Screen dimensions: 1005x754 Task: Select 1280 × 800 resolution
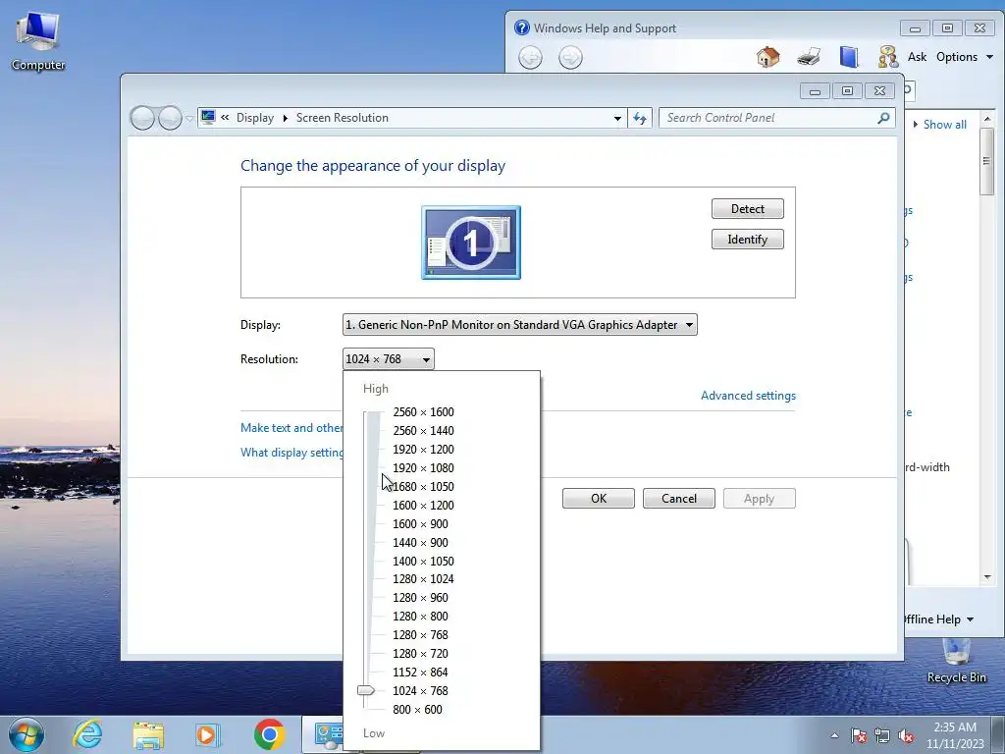tap(420, 617)
